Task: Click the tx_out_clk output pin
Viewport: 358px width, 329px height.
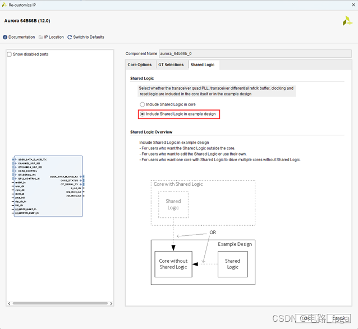Action: (76, 188)
